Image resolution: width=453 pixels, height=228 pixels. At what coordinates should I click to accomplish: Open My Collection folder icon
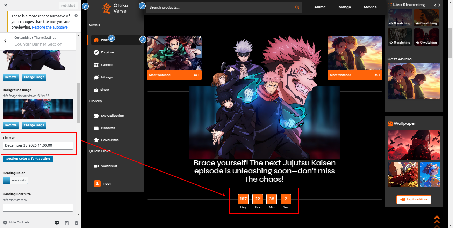pyautogui.click(x=96, y=116)
